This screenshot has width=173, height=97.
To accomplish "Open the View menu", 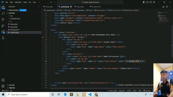I will (x=25, y=2).
